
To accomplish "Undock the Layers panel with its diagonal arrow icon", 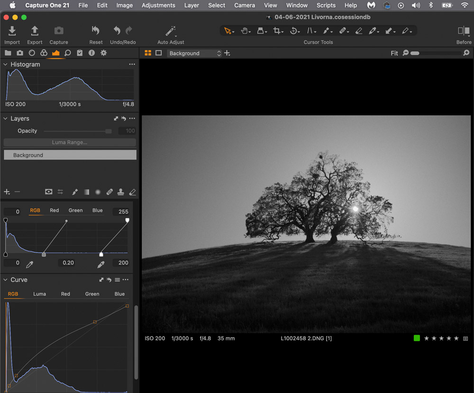I will click(x=116, y=118).
